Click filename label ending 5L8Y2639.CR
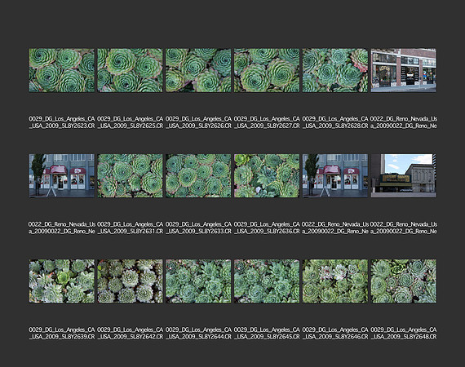Screen dimensions: 465x367 tap(62, 334)
